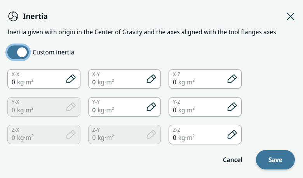This screenshot has width=303, height=178.
Task: Click the pencil icon in Y-Y field
Action: [x=151, y=106]
